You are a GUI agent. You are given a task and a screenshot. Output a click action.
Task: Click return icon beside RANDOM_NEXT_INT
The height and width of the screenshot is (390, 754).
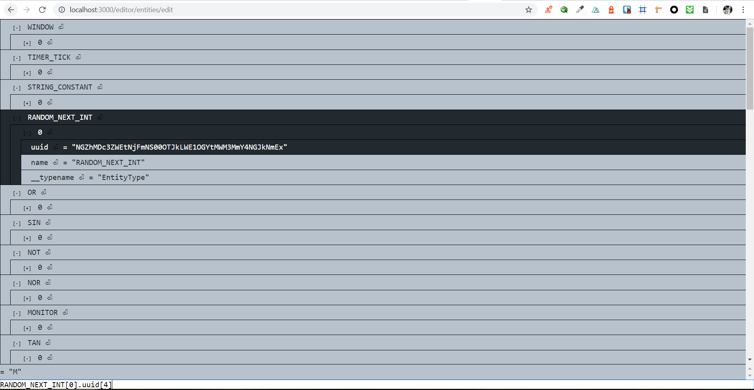click(100, 117)
